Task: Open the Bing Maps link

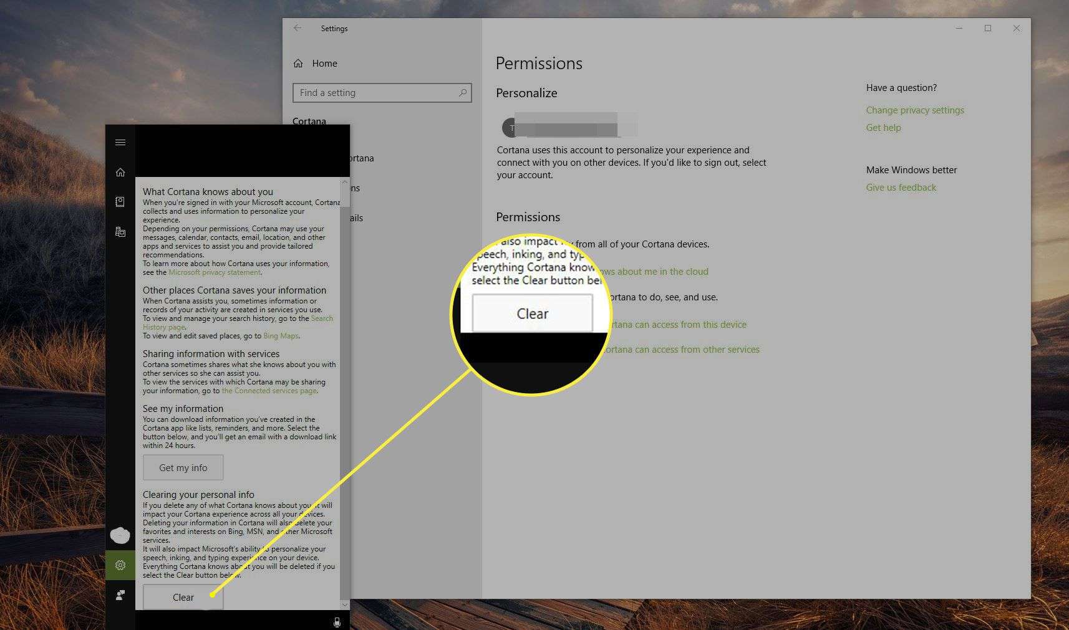Action: [281, 336]
